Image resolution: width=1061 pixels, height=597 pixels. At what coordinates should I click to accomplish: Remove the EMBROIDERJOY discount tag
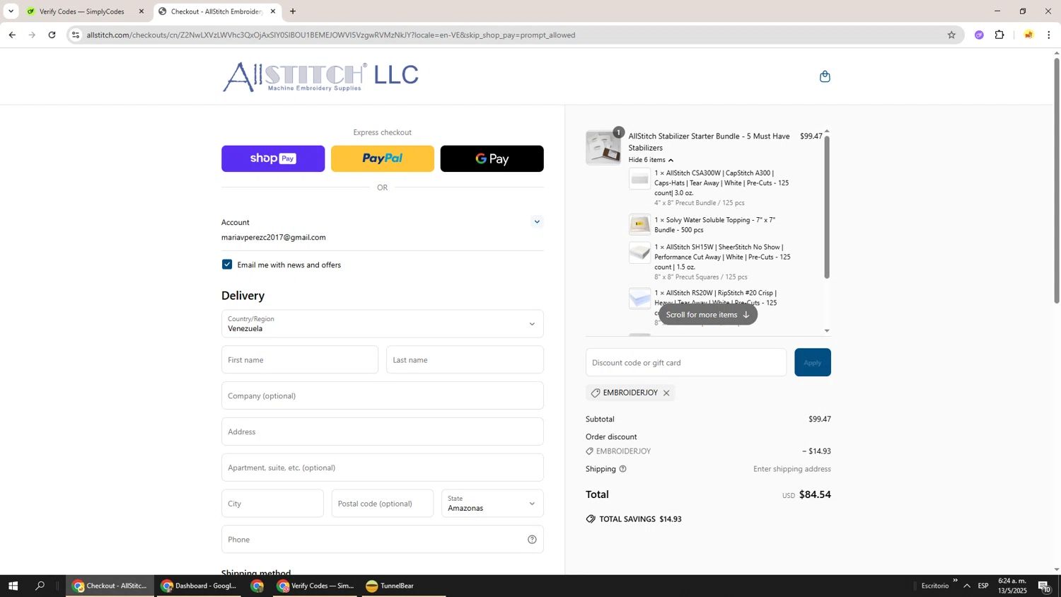666,393
